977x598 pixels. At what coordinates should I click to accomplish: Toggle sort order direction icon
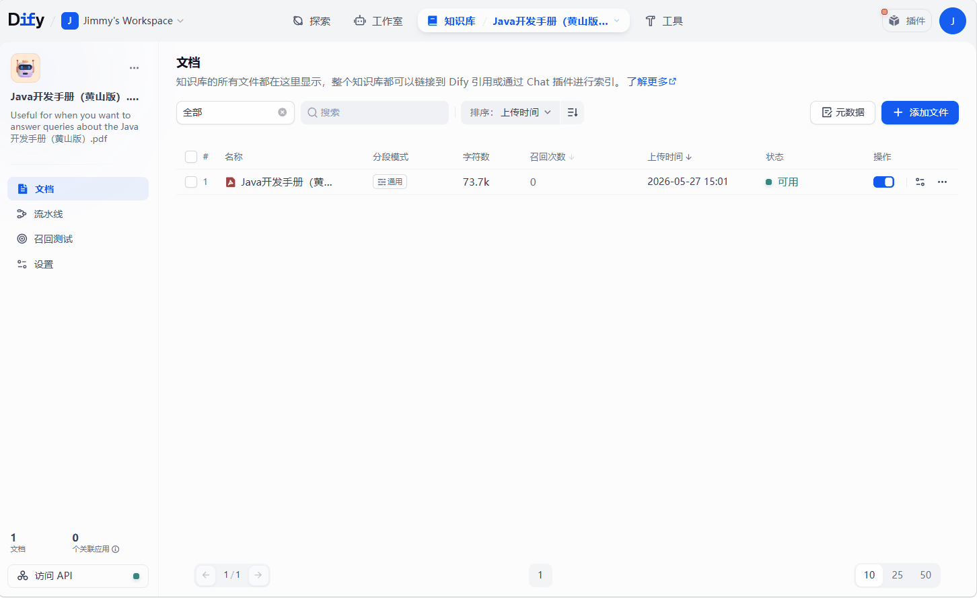pos(573,112)
